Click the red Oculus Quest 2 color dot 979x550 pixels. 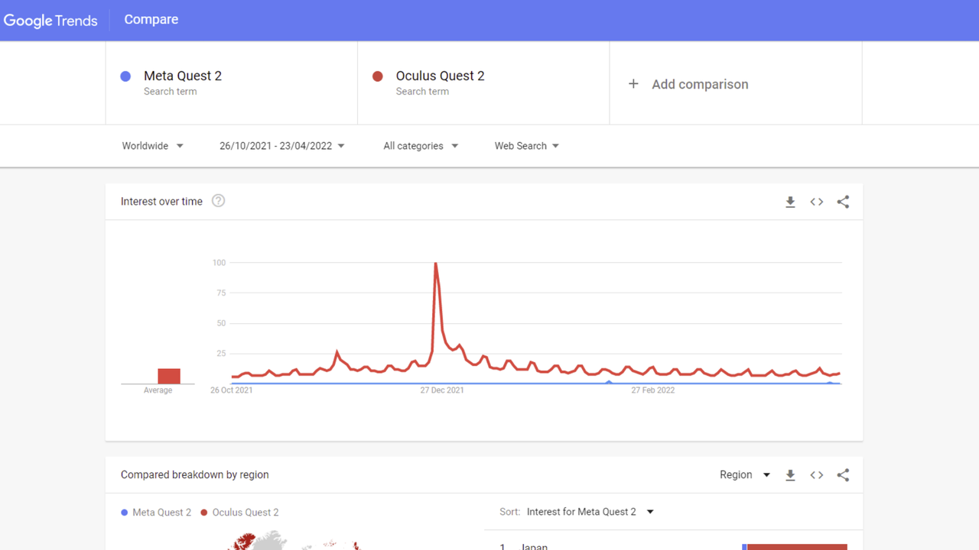[x=378, y=76]
